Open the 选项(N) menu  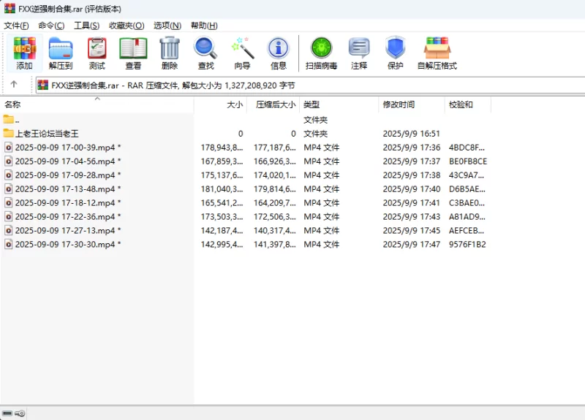(x=167, y=26)
